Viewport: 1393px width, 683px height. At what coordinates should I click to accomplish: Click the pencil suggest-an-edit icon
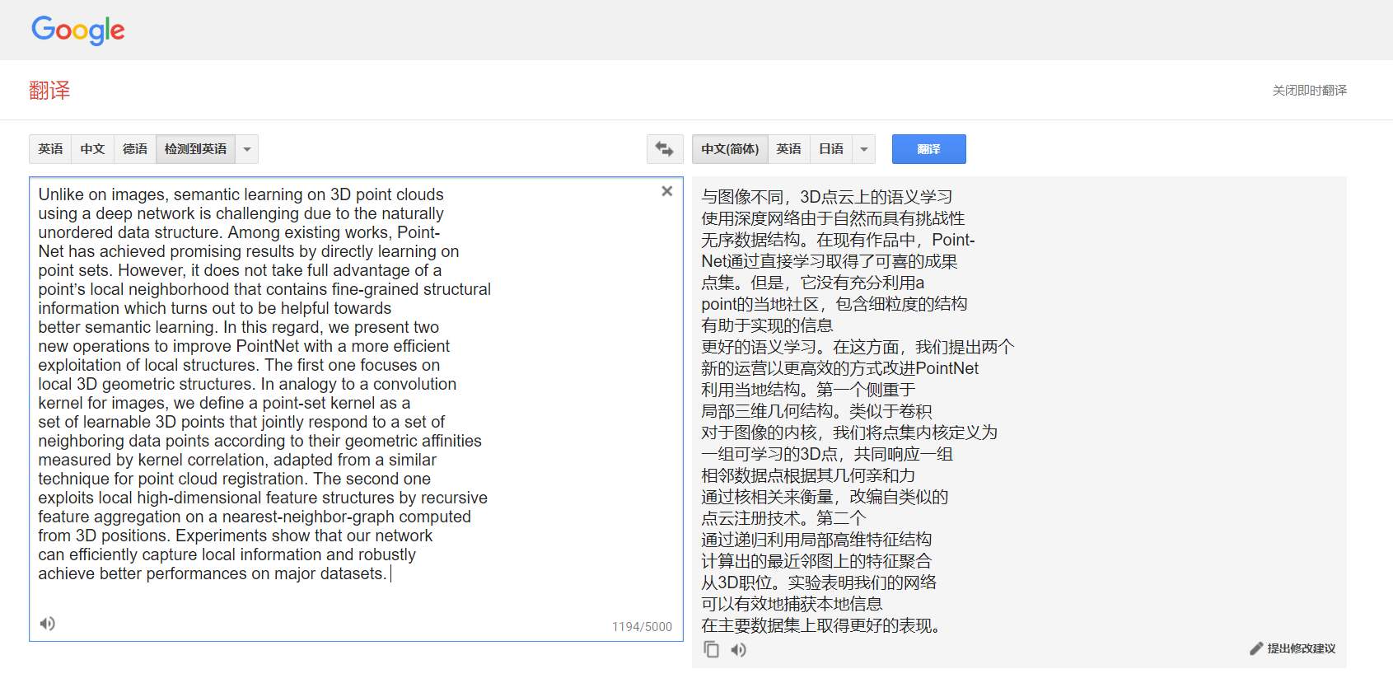pos(1256,648)
